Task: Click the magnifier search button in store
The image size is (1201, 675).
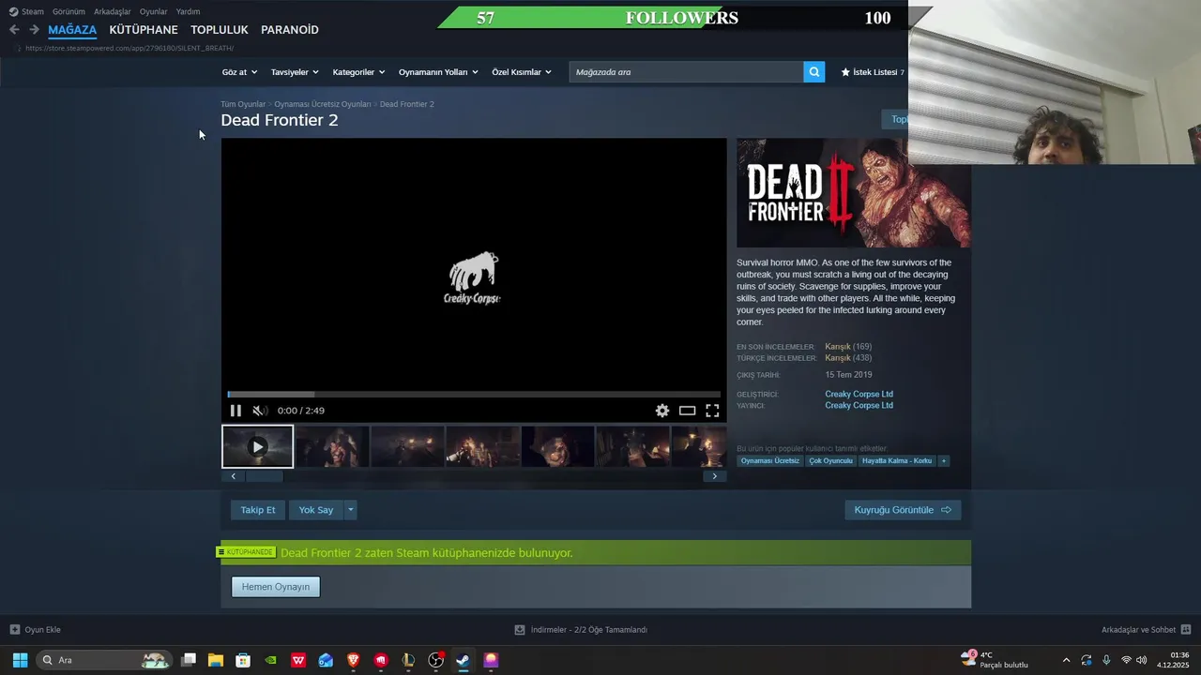Action: (x=814, y=72)
